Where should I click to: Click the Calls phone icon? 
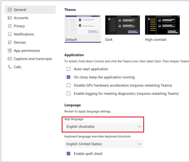point(10,67)
